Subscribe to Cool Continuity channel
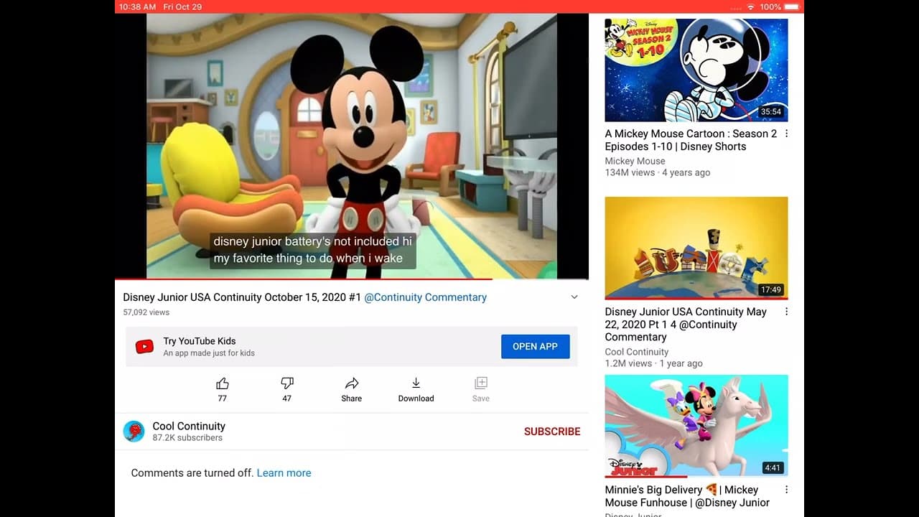 tap(552, 432)
